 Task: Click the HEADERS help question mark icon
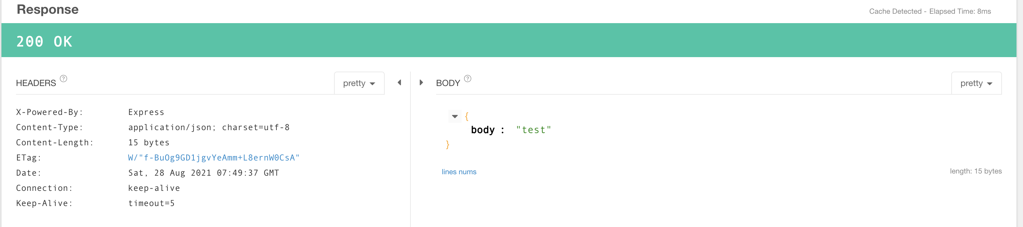(63, 78)
